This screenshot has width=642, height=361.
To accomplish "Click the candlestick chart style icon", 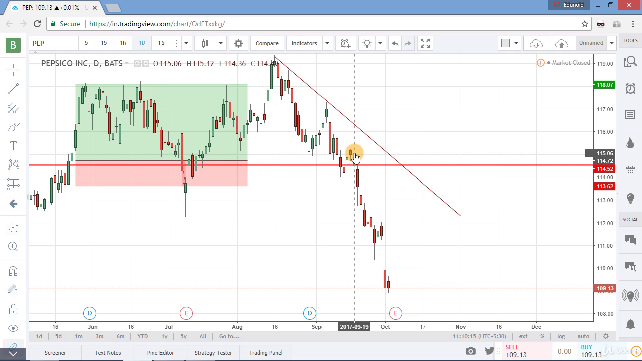I will [x=205, y=43].
